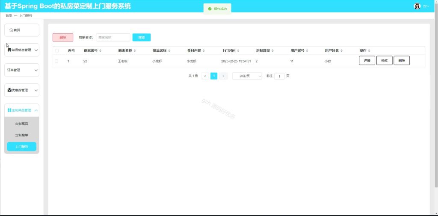Click the home icon in sidebar 首页
This screenshot has width=438, height=216.
11,30
